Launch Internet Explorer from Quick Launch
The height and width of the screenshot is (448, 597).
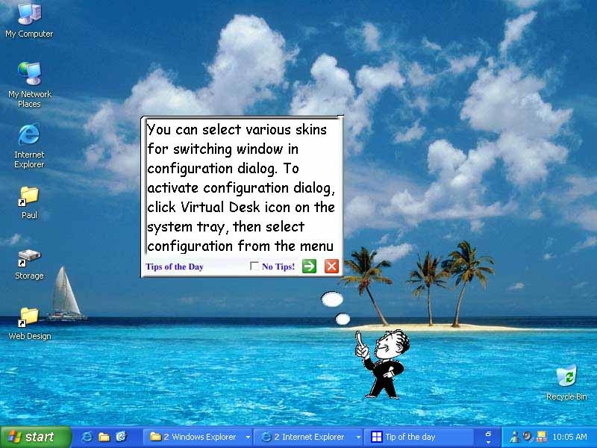click(87, 437)
